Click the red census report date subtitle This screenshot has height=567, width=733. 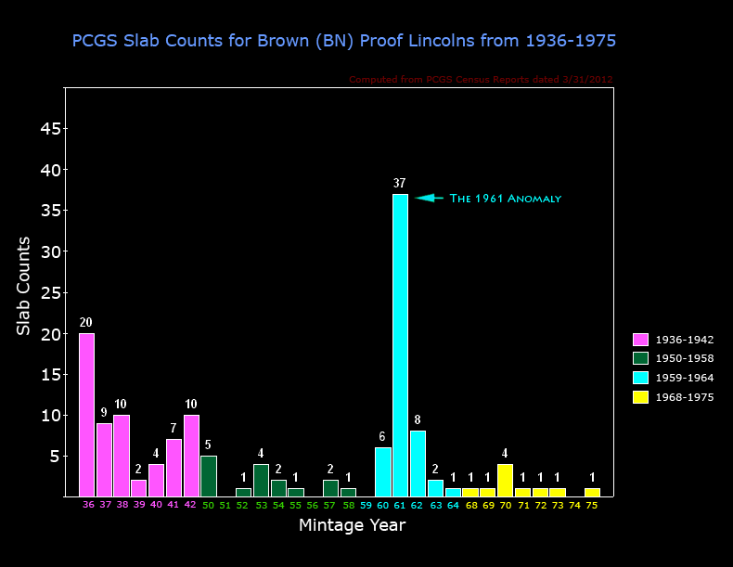pos(481,80)
